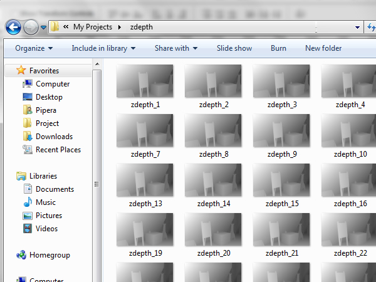The height and width of the screenshot is (282, 376).
Task: Click the Forward navigation arrow button
Action: point(31,27)
